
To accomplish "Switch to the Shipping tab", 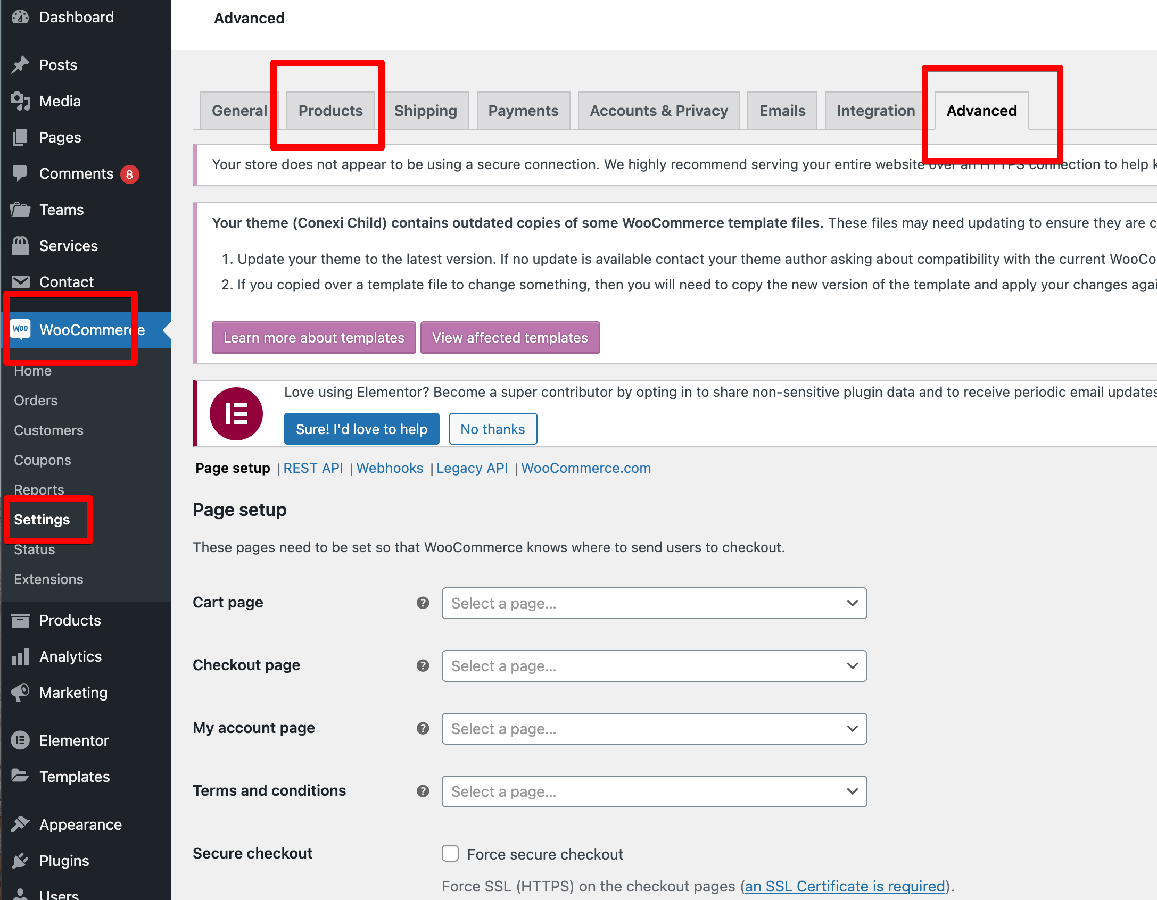I will click(x=425, y=111).
